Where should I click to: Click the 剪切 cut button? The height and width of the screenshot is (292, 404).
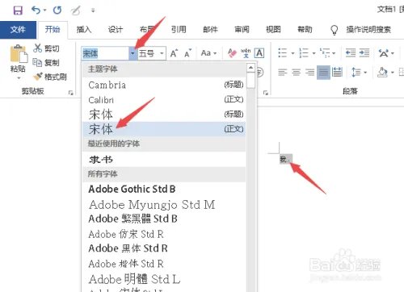[x=46, y=48]
